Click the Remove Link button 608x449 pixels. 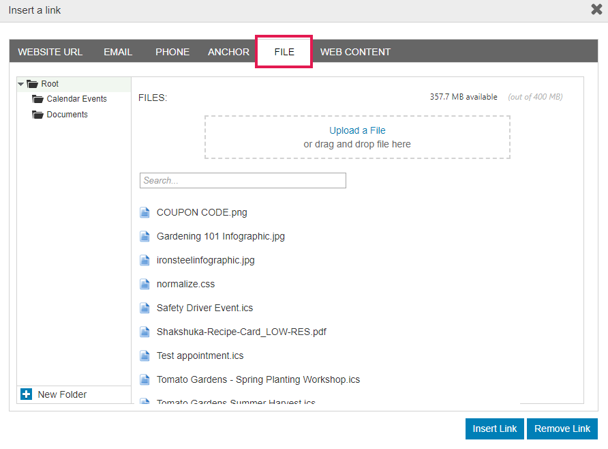tap(562, 429)
